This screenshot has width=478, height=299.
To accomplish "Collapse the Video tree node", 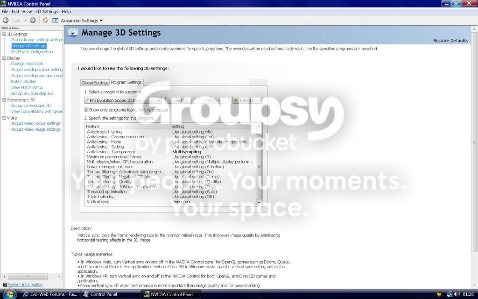I will [x=4, y=118].
